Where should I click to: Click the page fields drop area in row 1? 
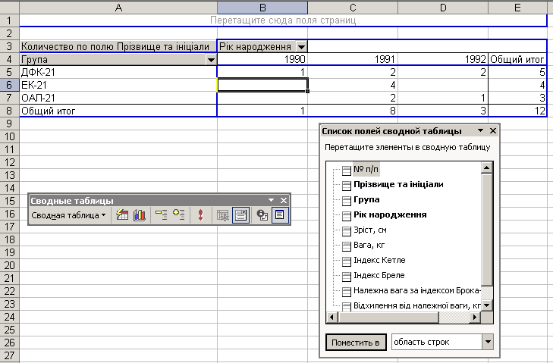[283, 20]
